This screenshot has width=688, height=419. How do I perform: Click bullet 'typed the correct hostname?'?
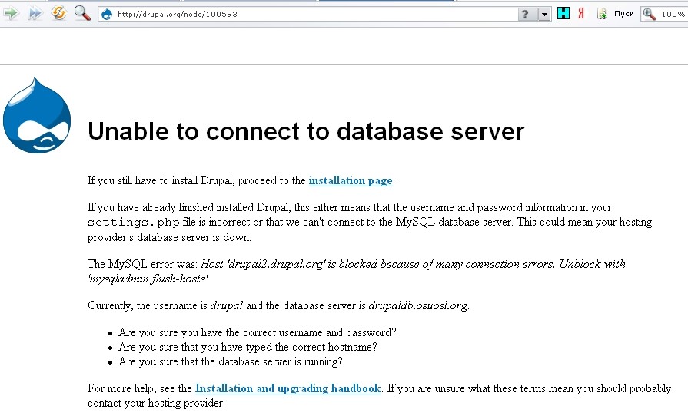coord(248,347)
